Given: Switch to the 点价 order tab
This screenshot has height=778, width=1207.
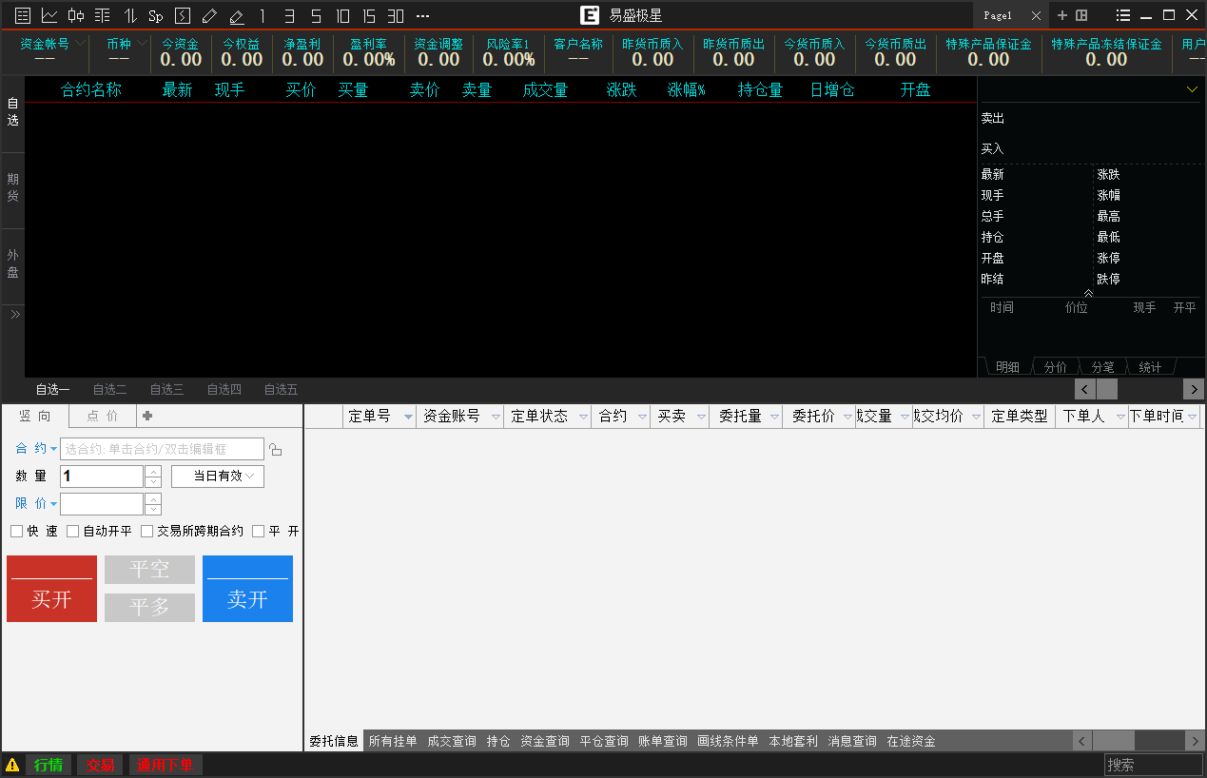Looking at the screenshot, I should pyautogui.click(x=103, y=416).
